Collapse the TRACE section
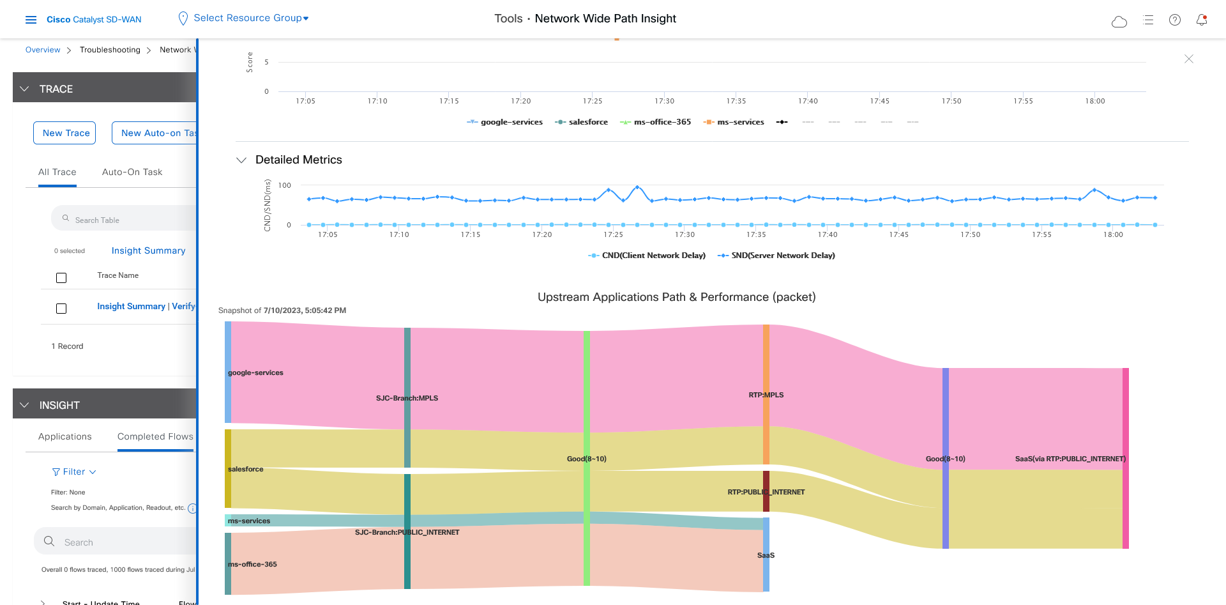The image size is (1226, 605). (24, 89)
